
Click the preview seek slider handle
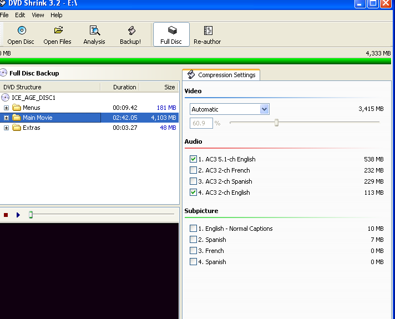[31, 215]
